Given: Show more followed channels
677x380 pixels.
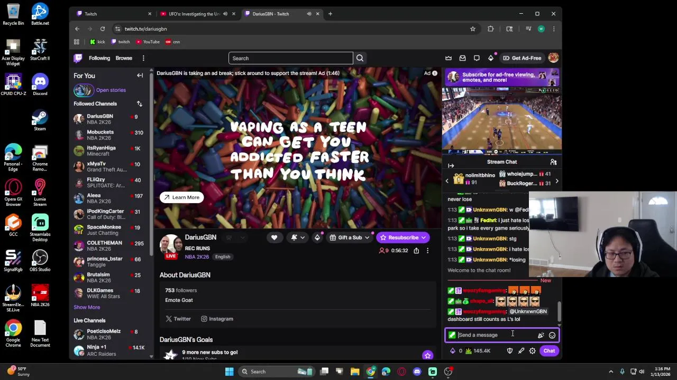Looking at the screenshot, I should click(87, 307).
